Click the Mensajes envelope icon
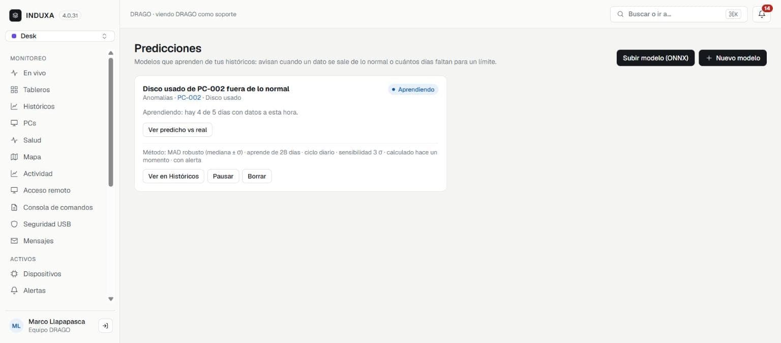781x343 pixels. coord(14,241)
